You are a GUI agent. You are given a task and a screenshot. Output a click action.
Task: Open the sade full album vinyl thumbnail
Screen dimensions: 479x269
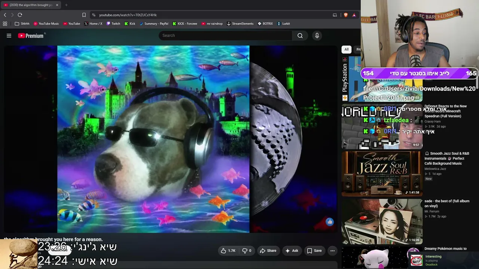pos(382,222)
